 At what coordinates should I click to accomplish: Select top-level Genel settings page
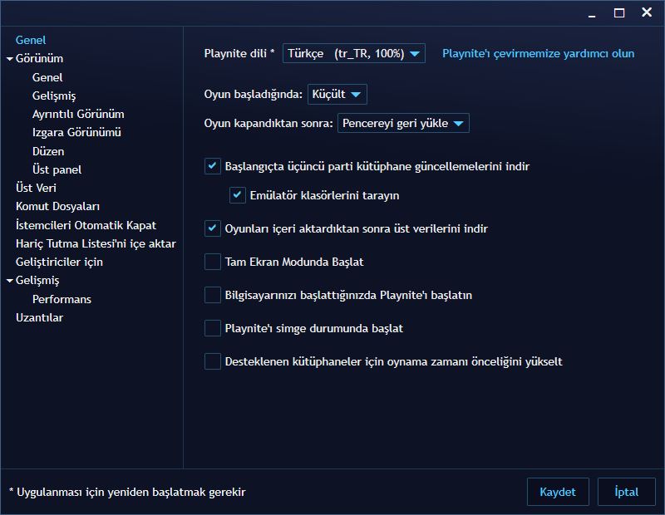click(x=31, y=40)
